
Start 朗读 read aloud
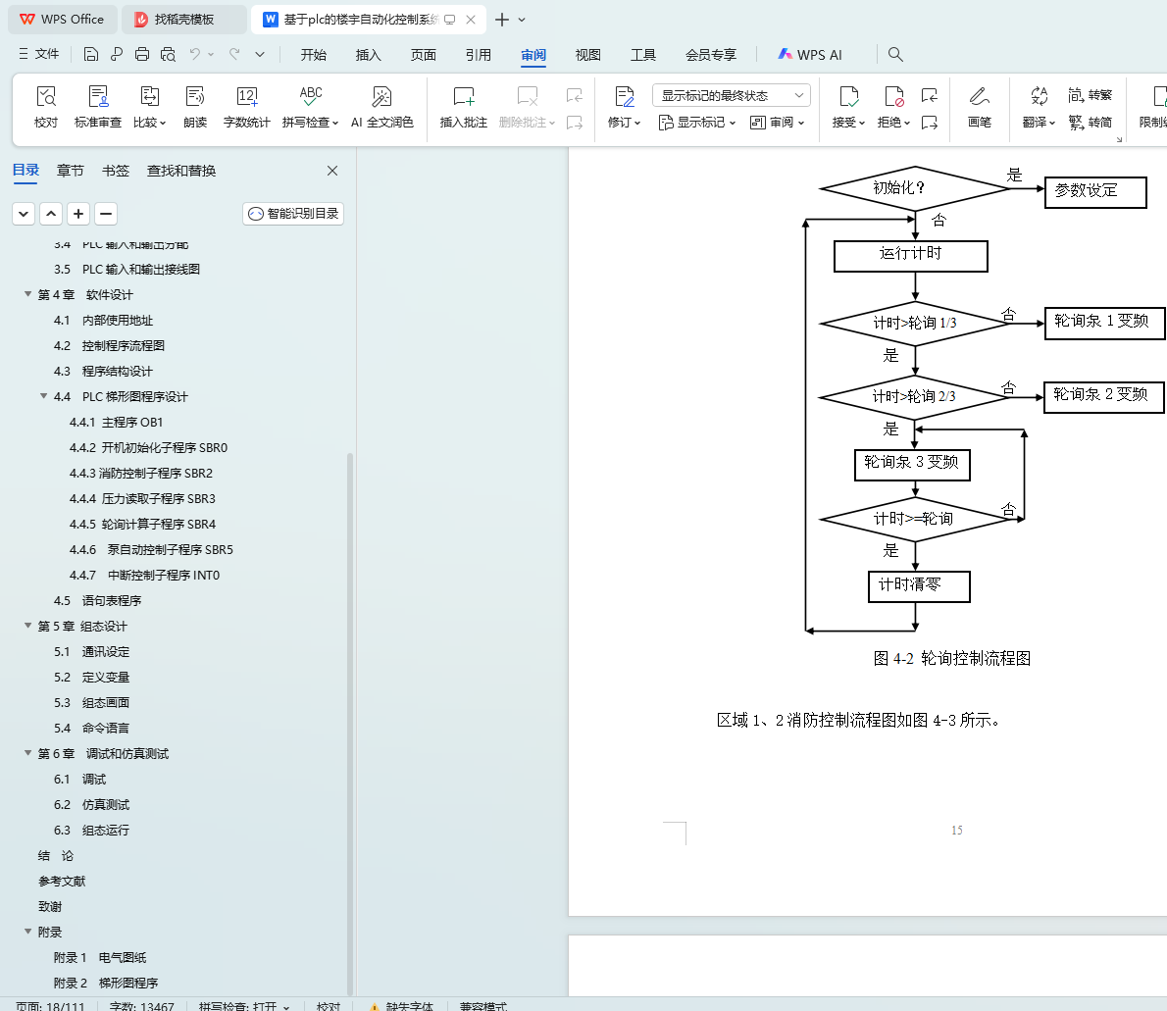click(195, 107)
